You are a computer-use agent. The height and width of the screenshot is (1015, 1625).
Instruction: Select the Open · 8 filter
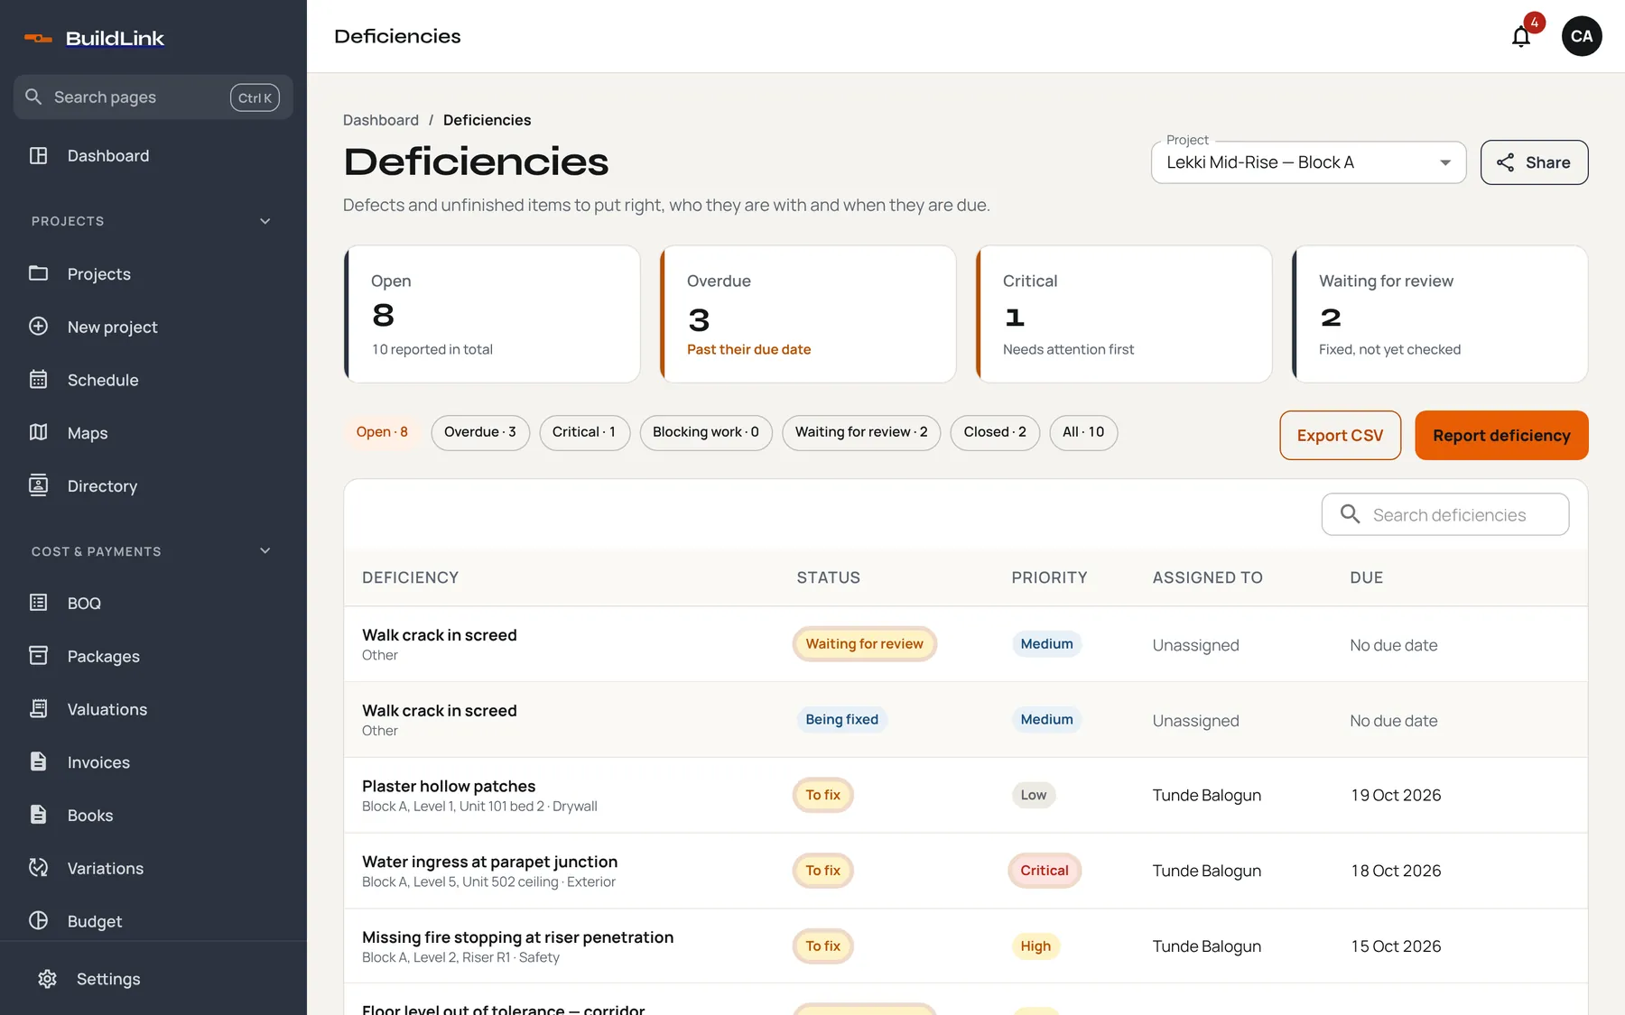(382, 432)
